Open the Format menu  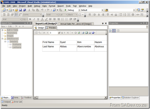[x=52, y=6]
